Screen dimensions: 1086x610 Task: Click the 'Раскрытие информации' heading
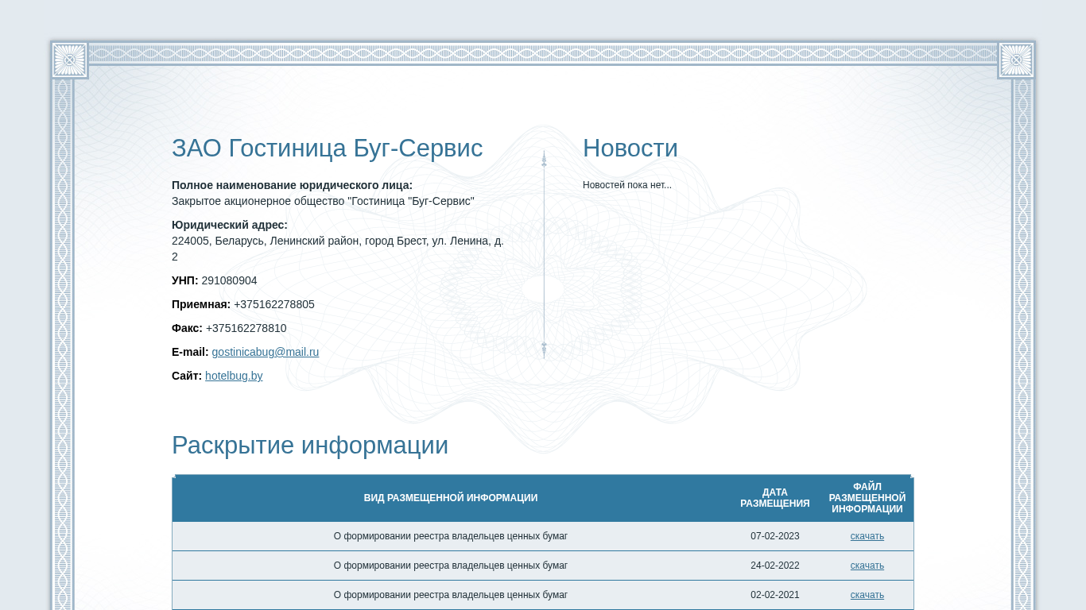tap(309, 446)
